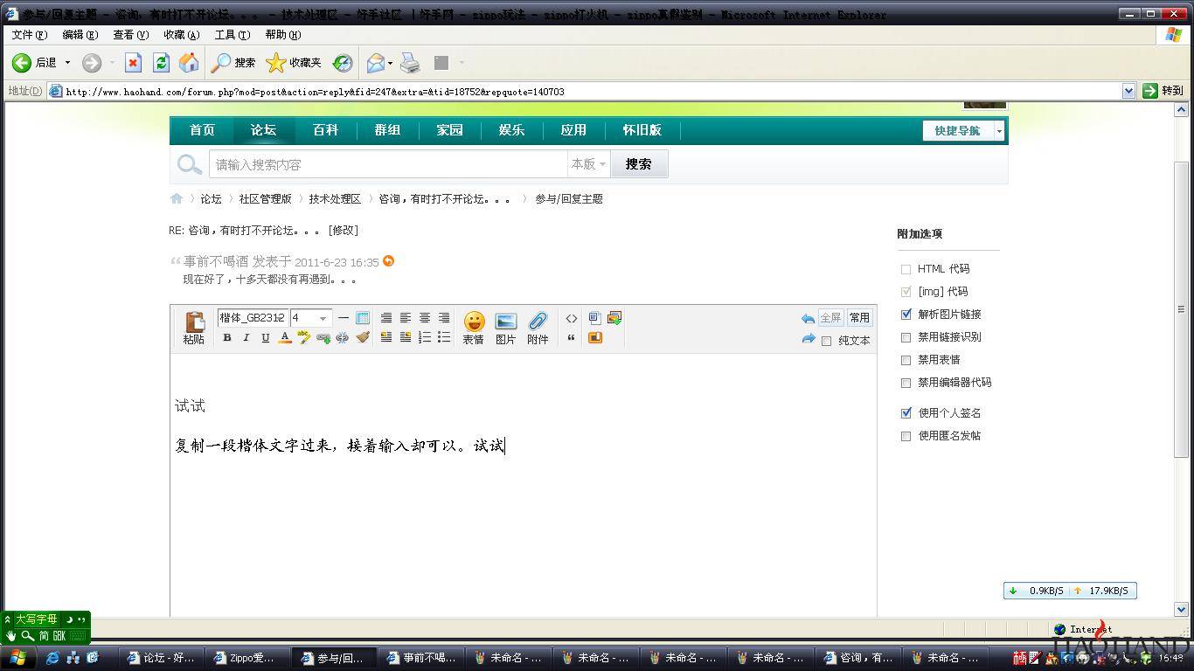Click the unordered bullet list icon

coord(444,337)
